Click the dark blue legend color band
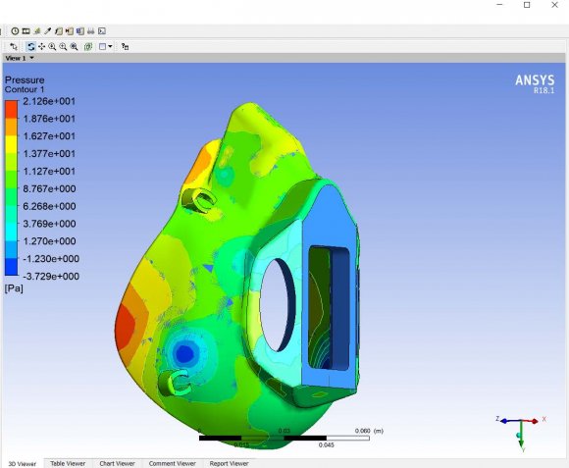 pyautogui.click(x=11, y=267)
